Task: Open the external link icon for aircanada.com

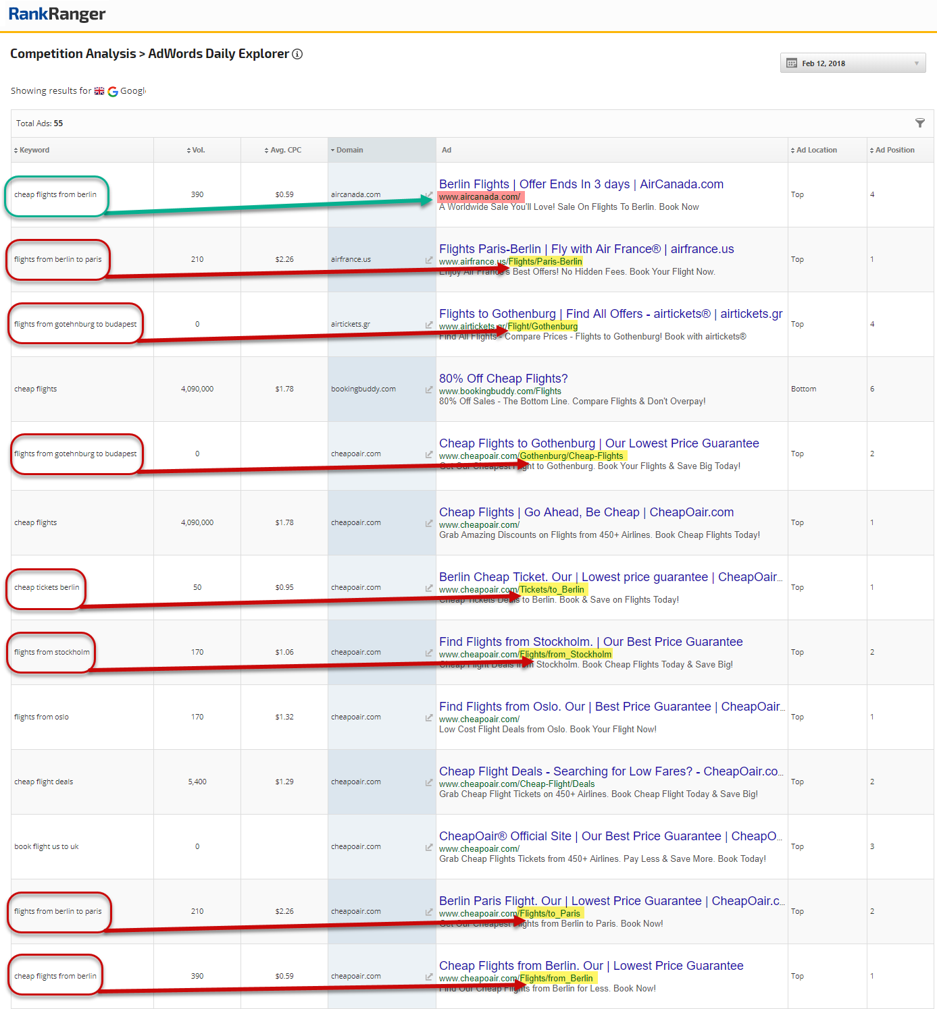Action: click(428, 196)
